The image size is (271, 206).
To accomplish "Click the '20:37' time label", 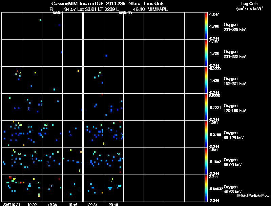I will [93, 204].
